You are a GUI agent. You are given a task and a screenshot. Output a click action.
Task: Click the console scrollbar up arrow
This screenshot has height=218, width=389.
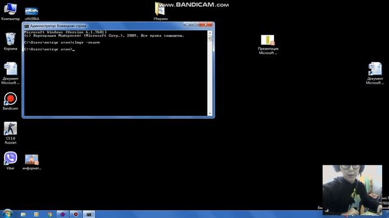210,33
